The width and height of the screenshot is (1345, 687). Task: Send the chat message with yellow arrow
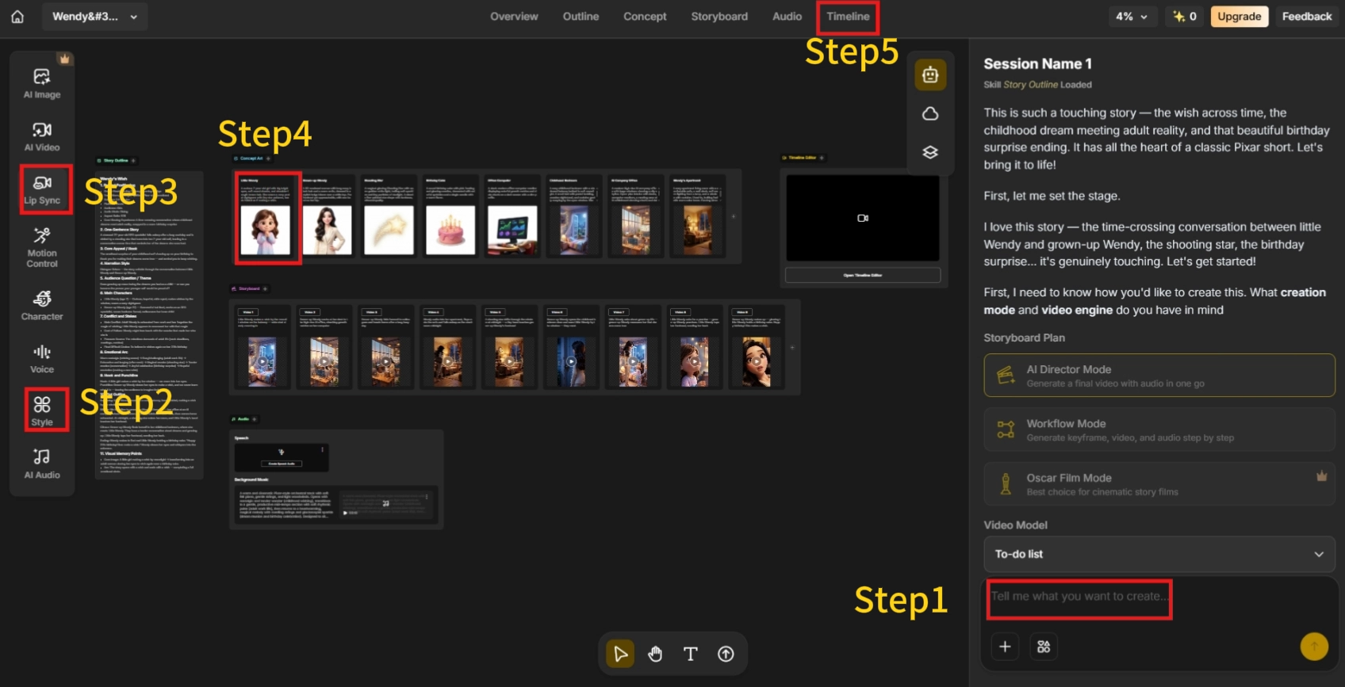[1314, 647]
